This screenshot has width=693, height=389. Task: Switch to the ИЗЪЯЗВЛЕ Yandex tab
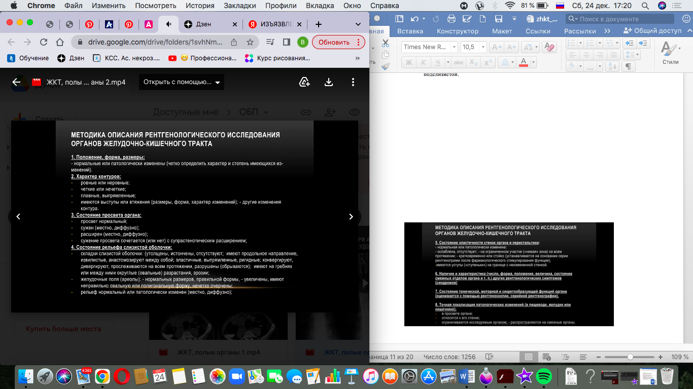coord(275,24)
